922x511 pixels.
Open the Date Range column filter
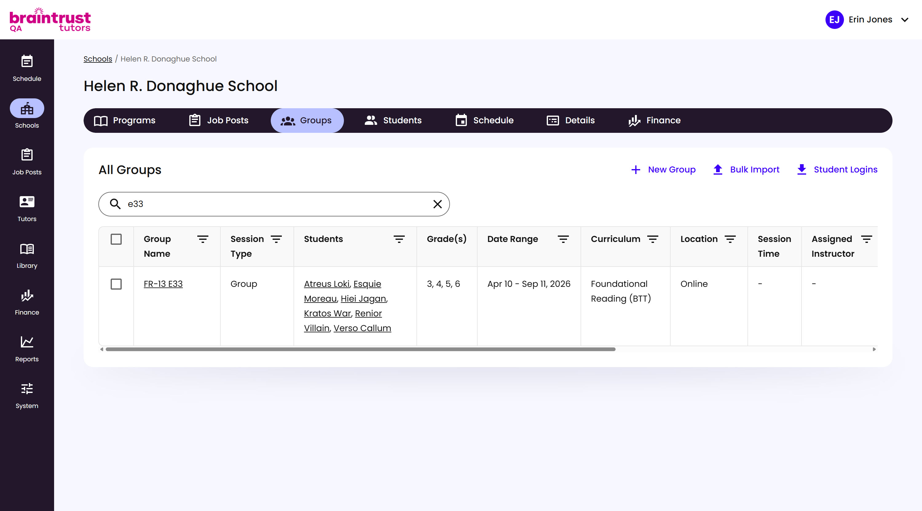pyautogui.click(x=563, y=239)
